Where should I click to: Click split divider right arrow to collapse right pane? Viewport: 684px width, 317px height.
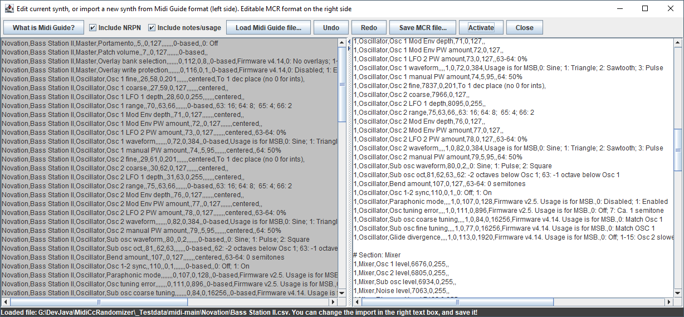349,48
